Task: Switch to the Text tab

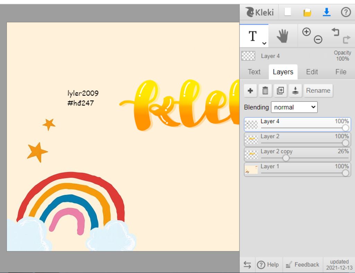Action: pos(254,72)
